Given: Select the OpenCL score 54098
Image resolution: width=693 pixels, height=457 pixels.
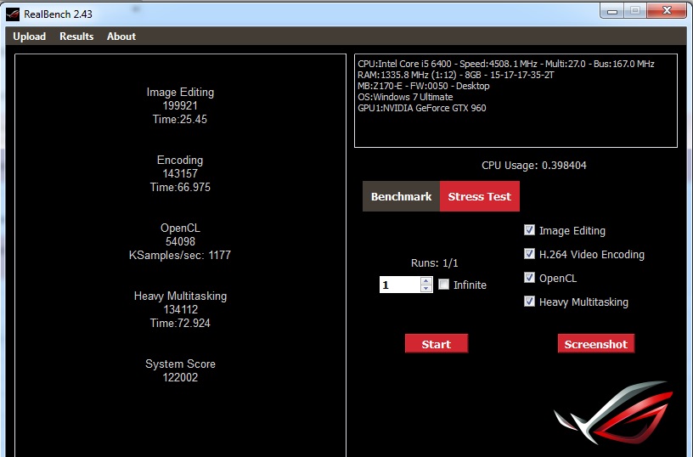Looking at the screenshot, I should point(180,242).
